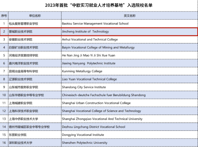The image size is (198, 147).
Task: Click cell Kunming Metallurgy College
Action: point(130,71)
